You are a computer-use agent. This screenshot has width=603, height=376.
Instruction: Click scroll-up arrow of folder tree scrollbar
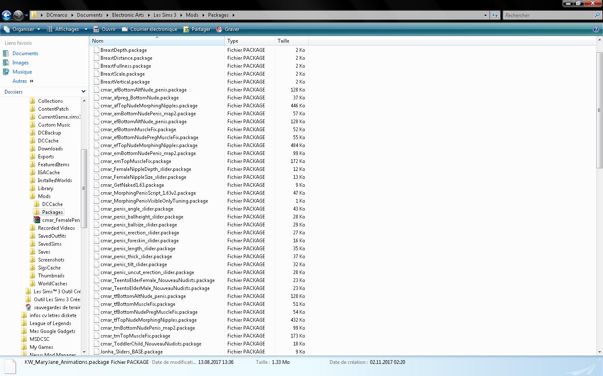pyautogui.click(x=84, y=101)
